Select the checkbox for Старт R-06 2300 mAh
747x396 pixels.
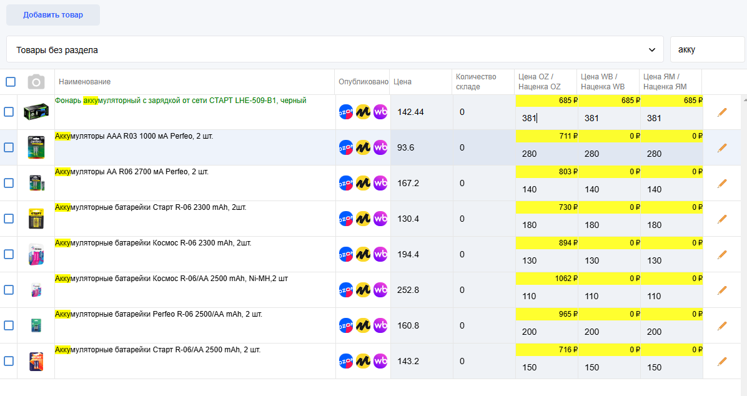9,219
